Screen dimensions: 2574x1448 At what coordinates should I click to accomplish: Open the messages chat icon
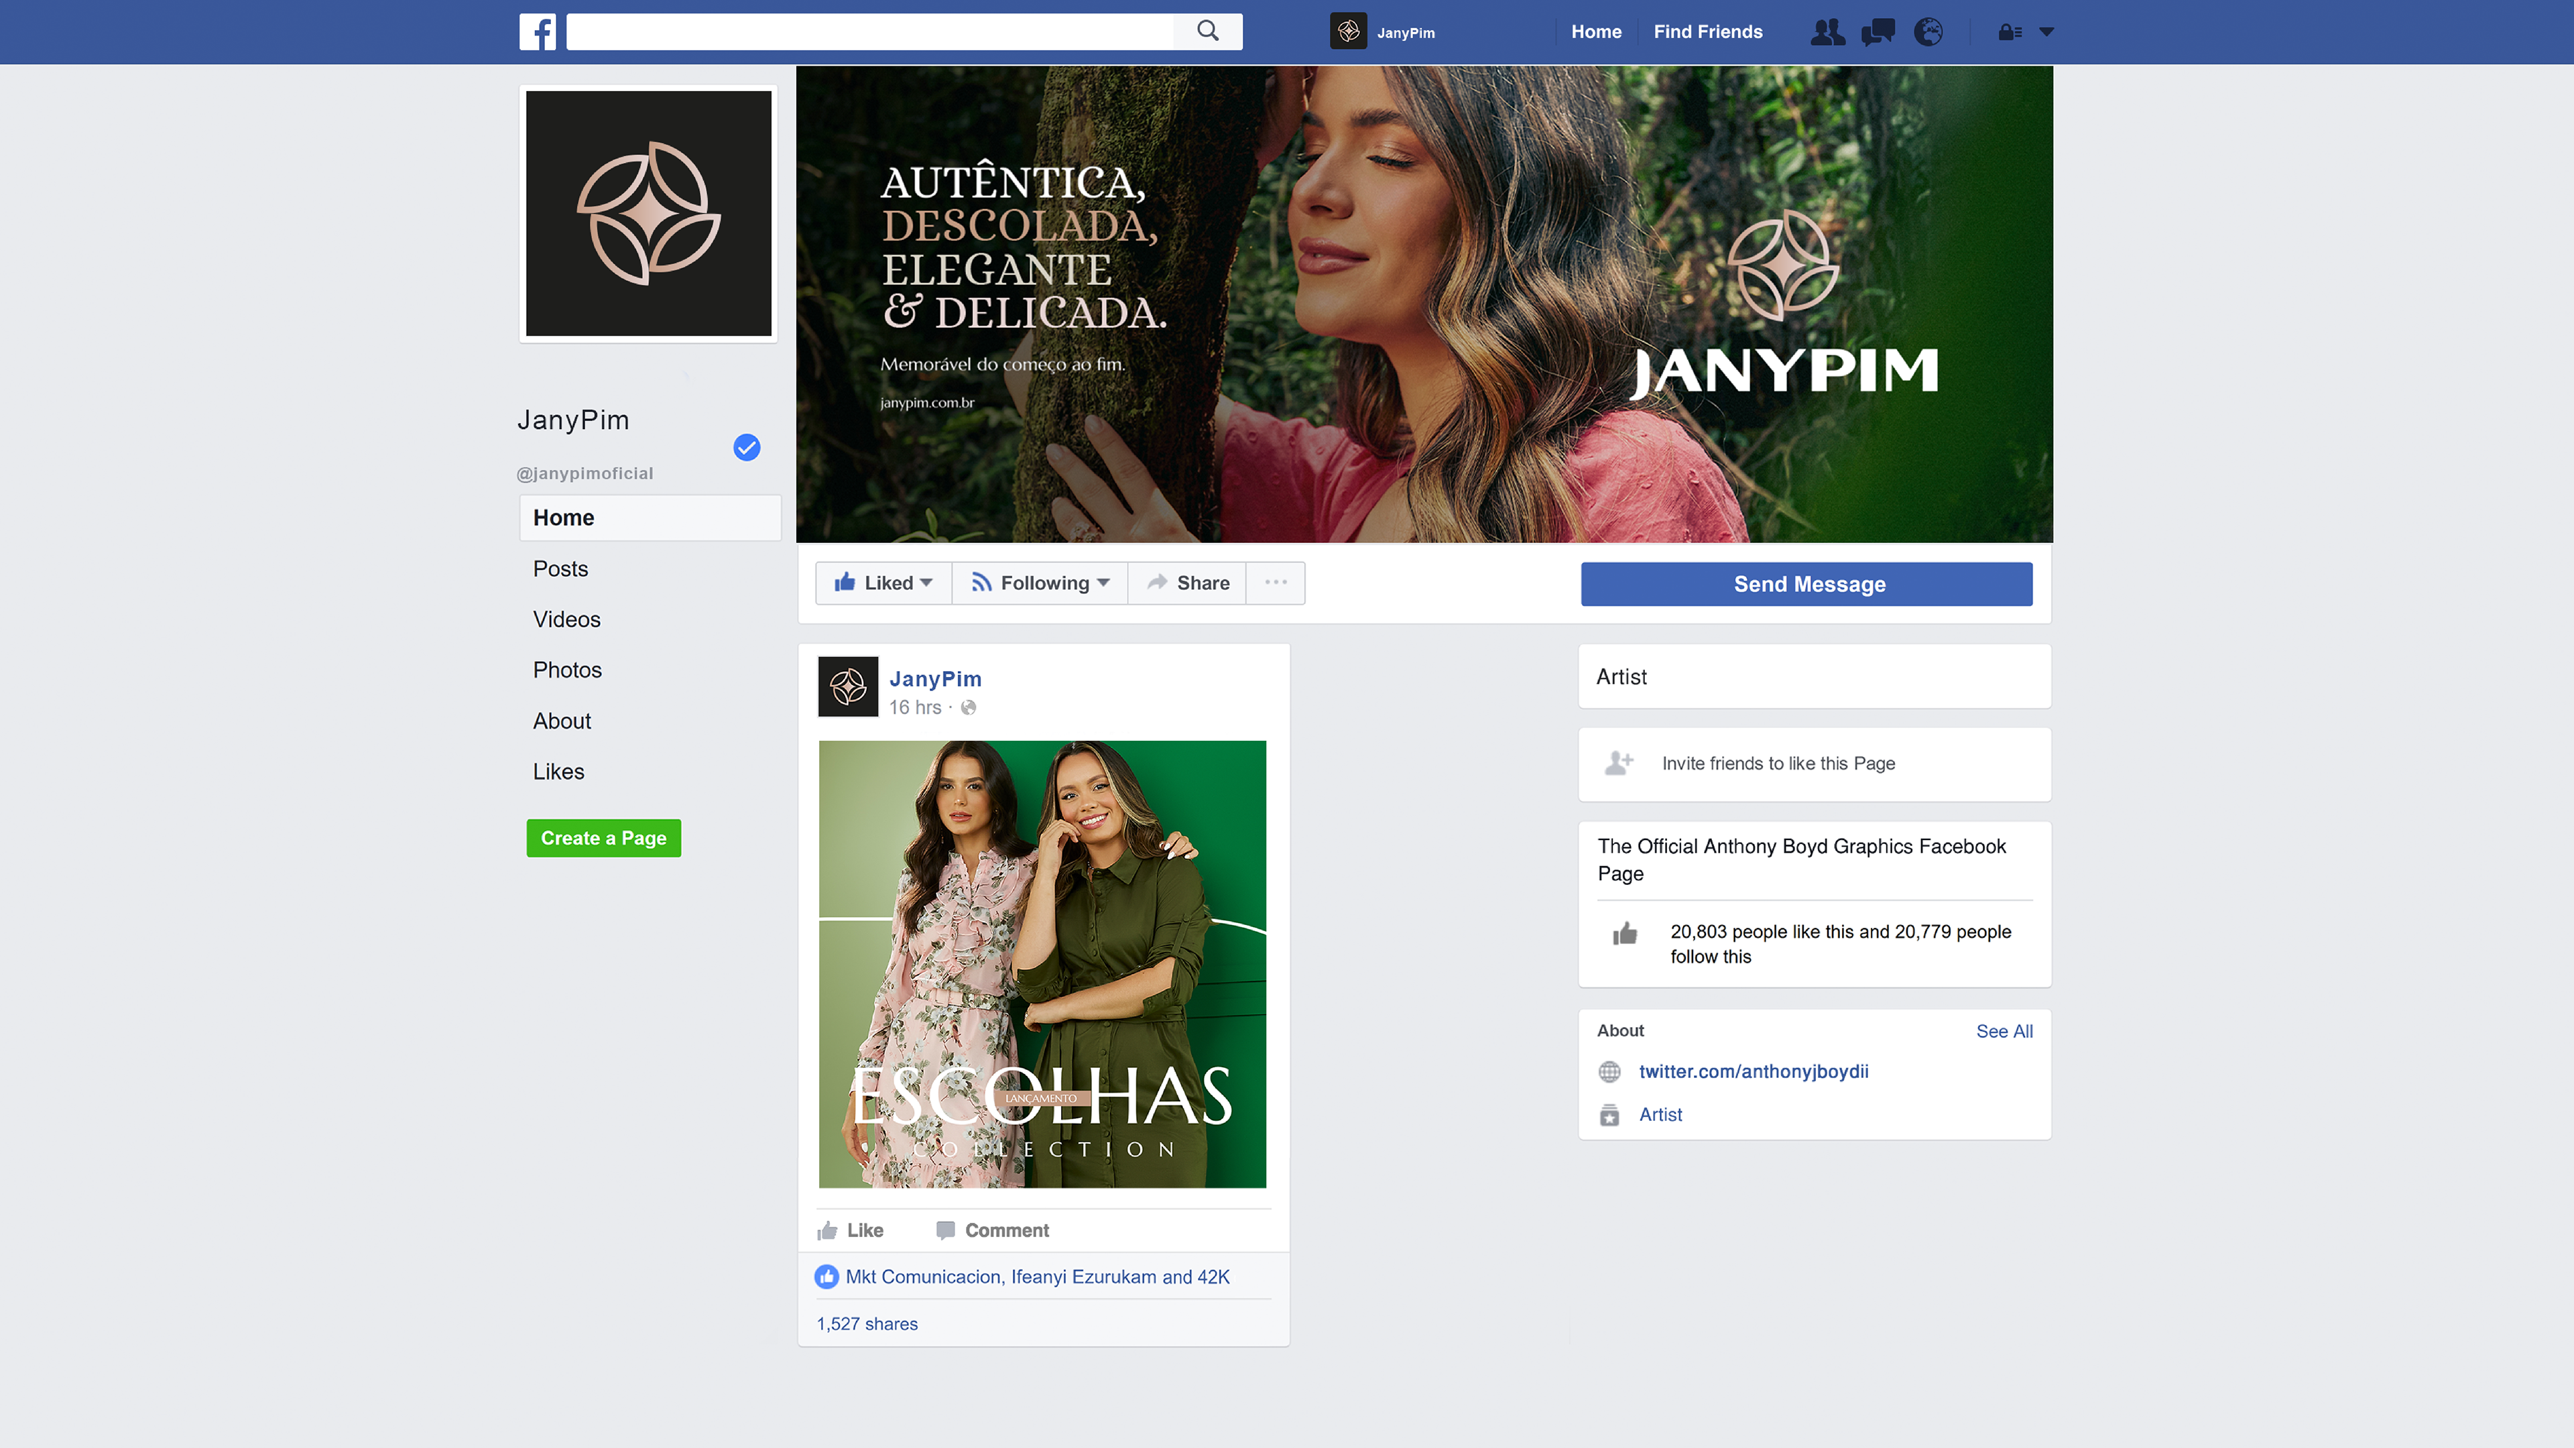point(1878,32)
